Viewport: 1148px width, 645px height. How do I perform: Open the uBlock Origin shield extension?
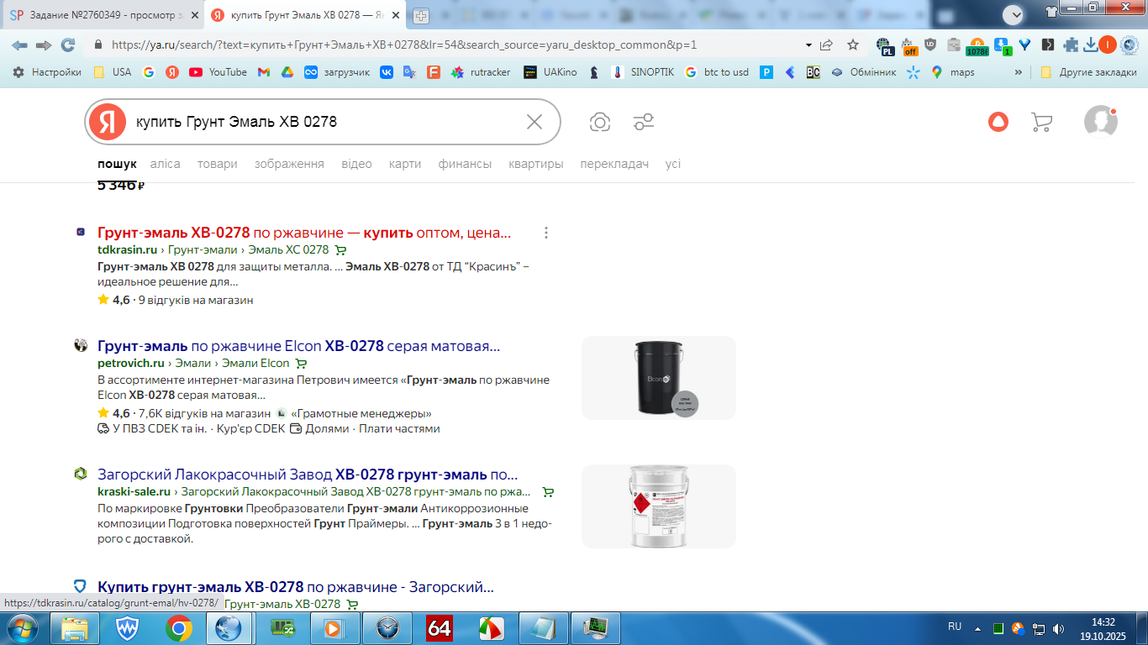(930, 45)
